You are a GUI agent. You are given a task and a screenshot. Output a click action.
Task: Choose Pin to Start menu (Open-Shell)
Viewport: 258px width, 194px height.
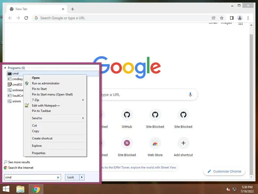click(58, 94)
